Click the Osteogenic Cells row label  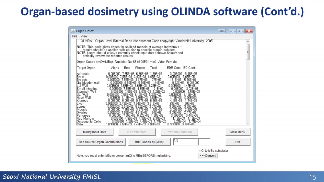(x=89, y=122)
